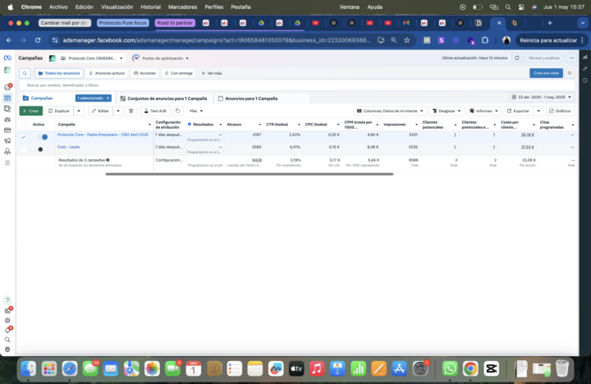Screen dimensions: 591x384
Task: Click the tag label icon in toolbar
Action: 178,111
